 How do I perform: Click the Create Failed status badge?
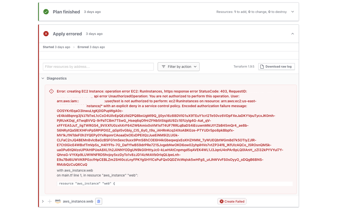pyautogui.click(x=232, y=201)
